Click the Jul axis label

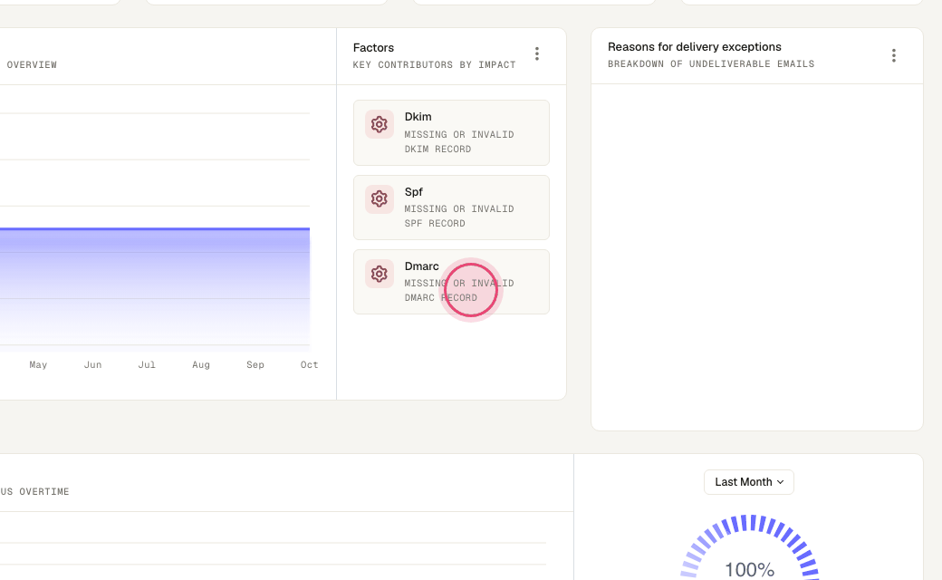[x=147, y=365]
